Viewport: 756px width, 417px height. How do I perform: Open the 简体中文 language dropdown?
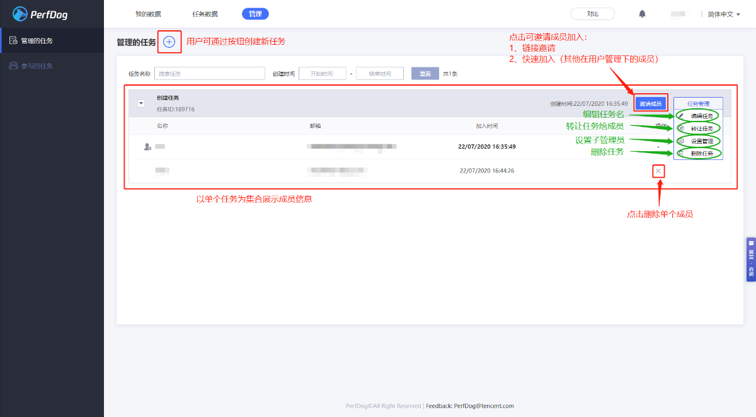click(x=724, y=14)
